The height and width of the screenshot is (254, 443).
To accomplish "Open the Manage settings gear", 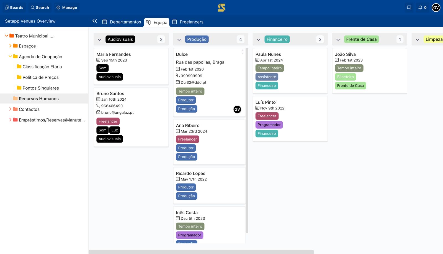I will coord(66,7).
